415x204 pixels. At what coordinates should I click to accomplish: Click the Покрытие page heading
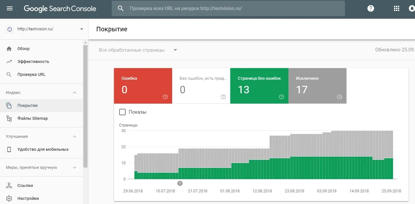(112, 29)
